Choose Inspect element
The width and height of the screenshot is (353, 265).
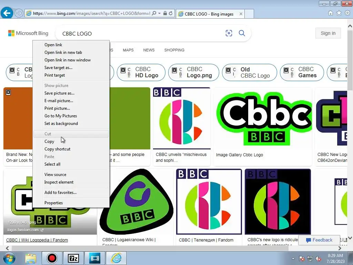coord(71,182)
